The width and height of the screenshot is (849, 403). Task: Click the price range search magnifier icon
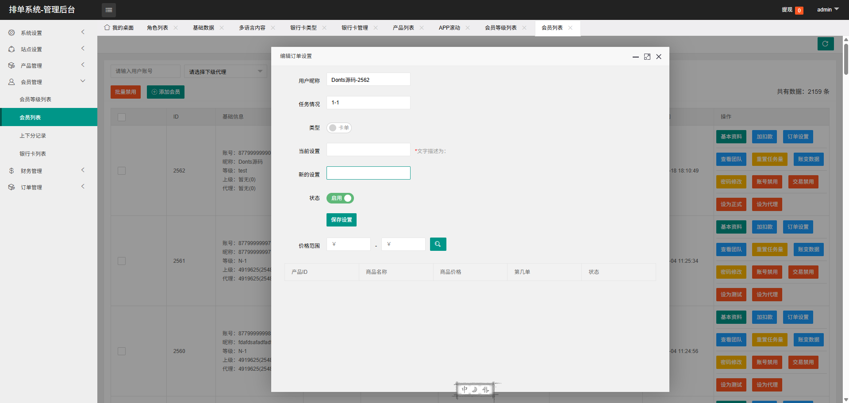point(438,244)
